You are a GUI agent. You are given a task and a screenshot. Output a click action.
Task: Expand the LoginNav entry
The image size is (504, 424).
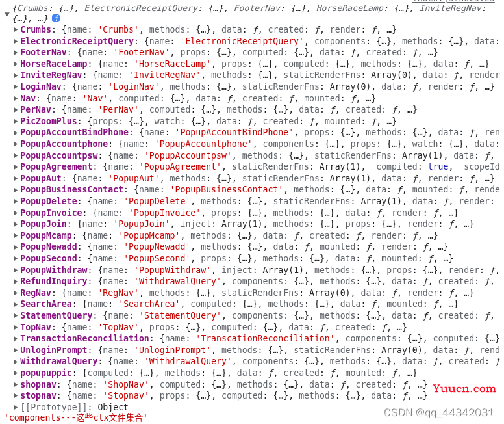tap(16, 87)
